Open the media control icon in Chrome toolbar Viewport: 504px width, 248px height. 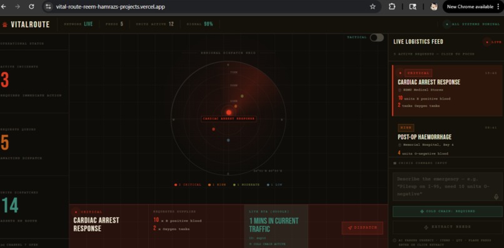pos(413,6)
